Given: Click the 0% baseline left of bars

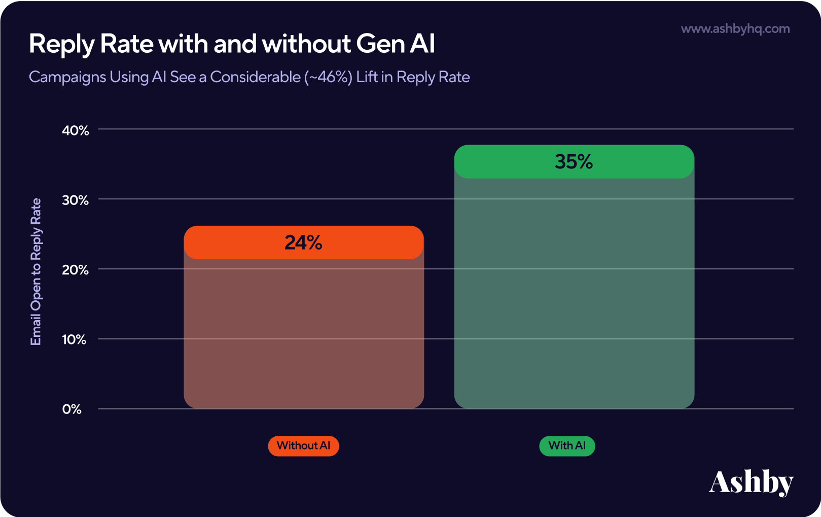Looking at the screenshot, I should point(141,408).
